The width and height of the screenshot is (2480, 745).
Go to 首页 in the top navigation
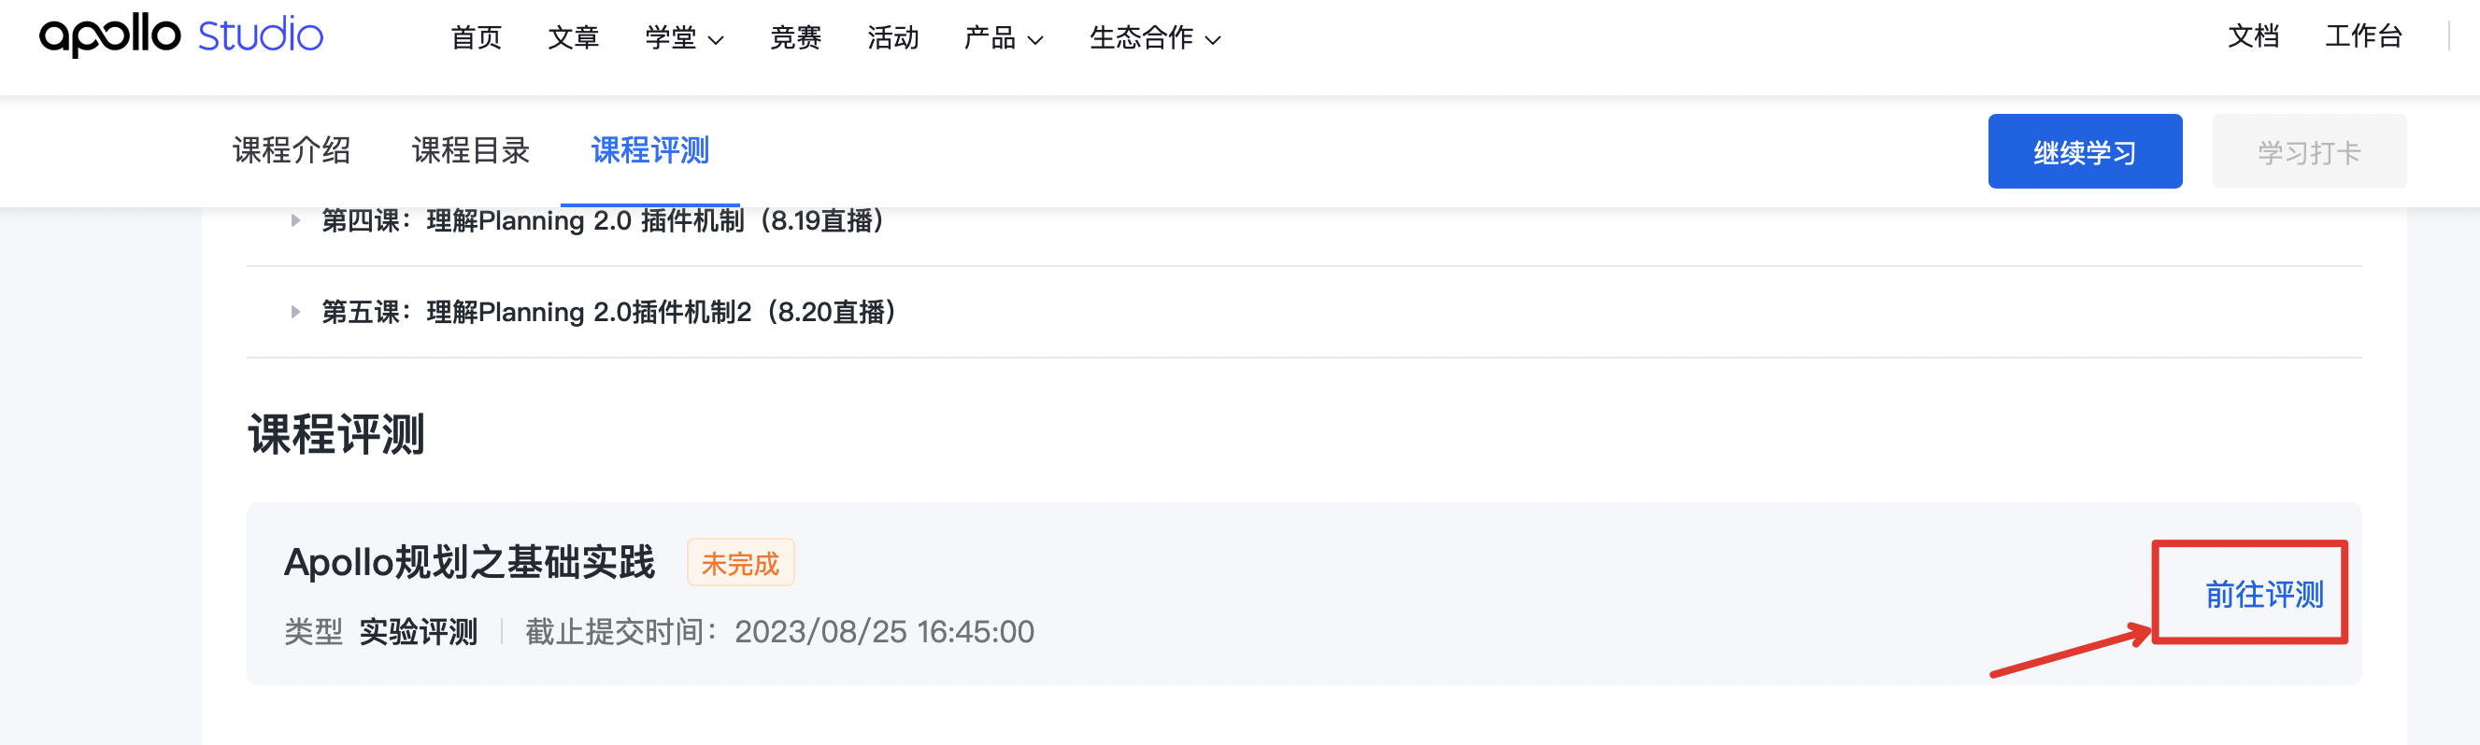pyautogui.click(x=477, y=37)
